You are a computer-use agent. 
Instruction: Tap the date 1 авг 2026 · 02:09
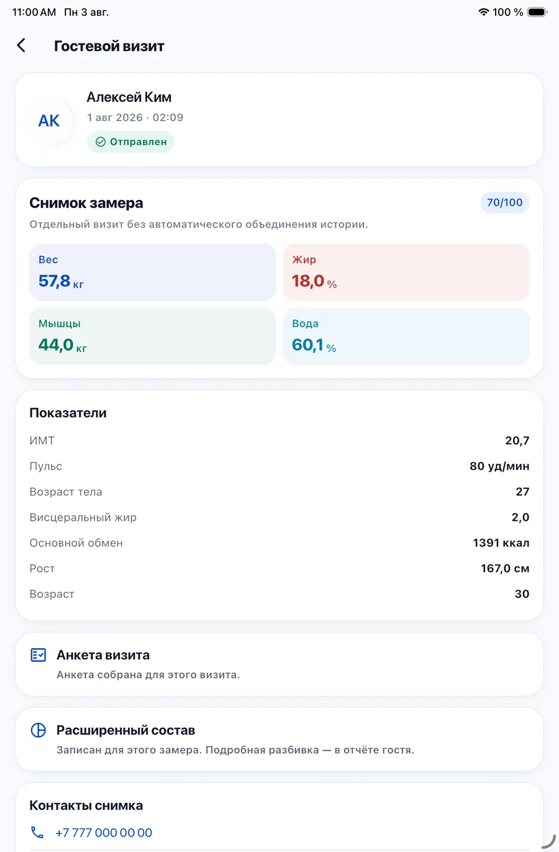click(x=135, y=117)
